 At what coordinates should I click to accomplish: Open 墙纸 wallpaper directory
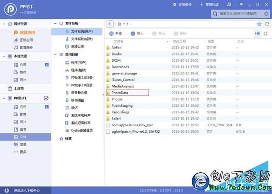[72, 108]
